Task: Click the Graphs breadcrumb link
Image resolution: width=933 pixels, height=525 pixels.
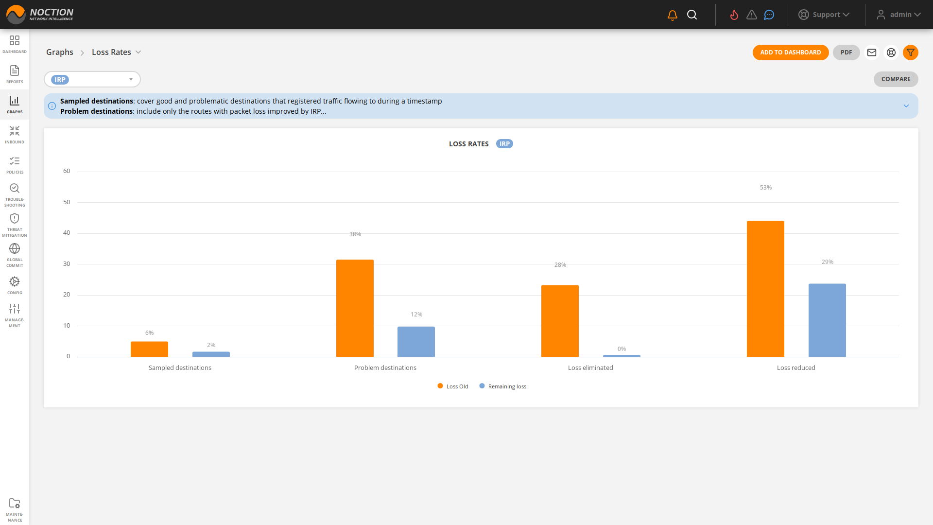Action: coord(60,52)
